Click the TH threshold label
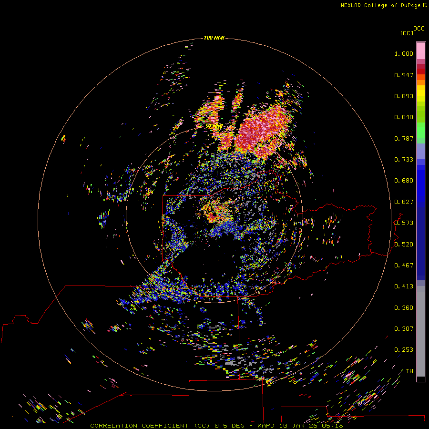This screenshot has width=429, height=429. click(409, 371)
